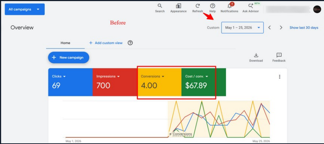Click Show last 30 days link
This screenshot has width=324, height=144.
[304, 28]
